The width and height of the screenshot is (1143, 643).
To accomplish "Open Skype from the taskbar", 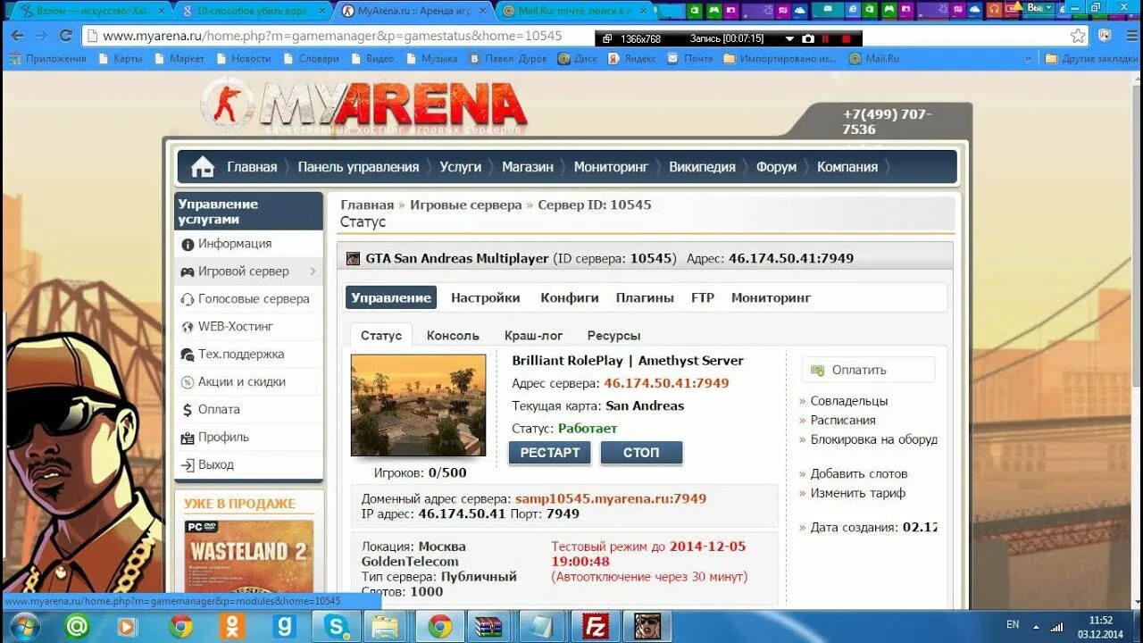I will tap(337, 627).
